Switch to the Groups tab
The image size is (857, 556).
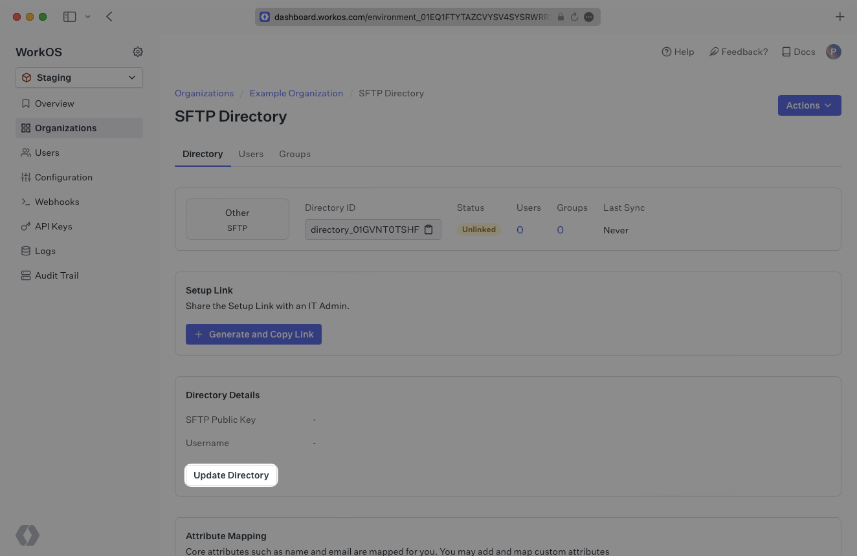tap(295, 154)
